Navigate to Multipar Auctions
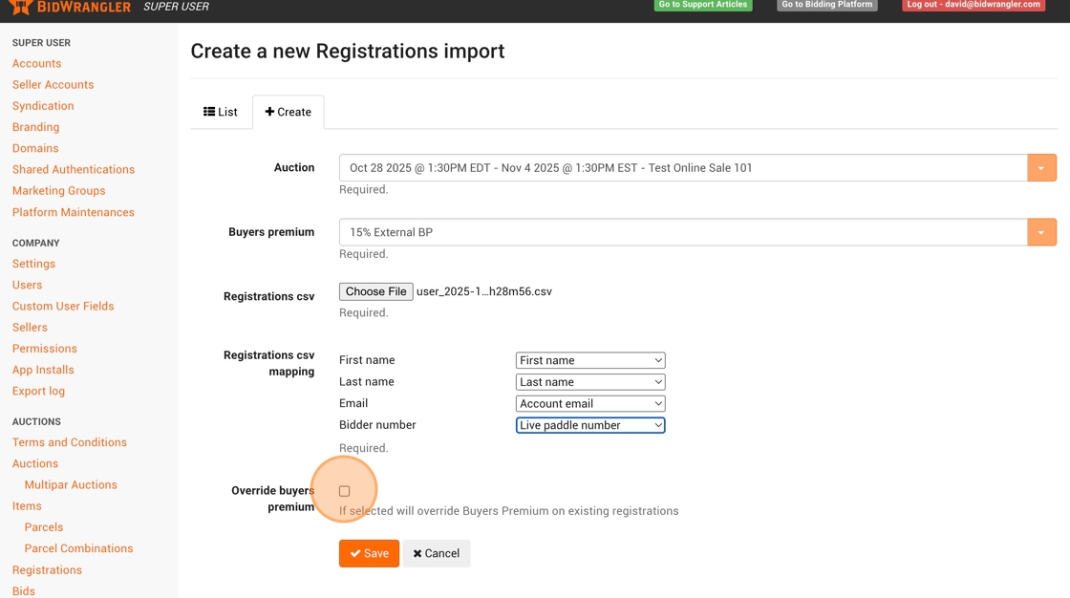 pyautogui.click(x=71, y=484)
